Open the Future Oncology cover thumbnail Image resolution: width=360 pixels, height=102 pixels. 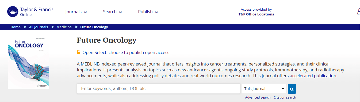tap(28, 63)
